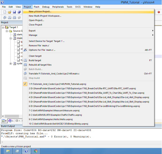Click the Open file folder icon
162x154 pixels.
point(9,12)
